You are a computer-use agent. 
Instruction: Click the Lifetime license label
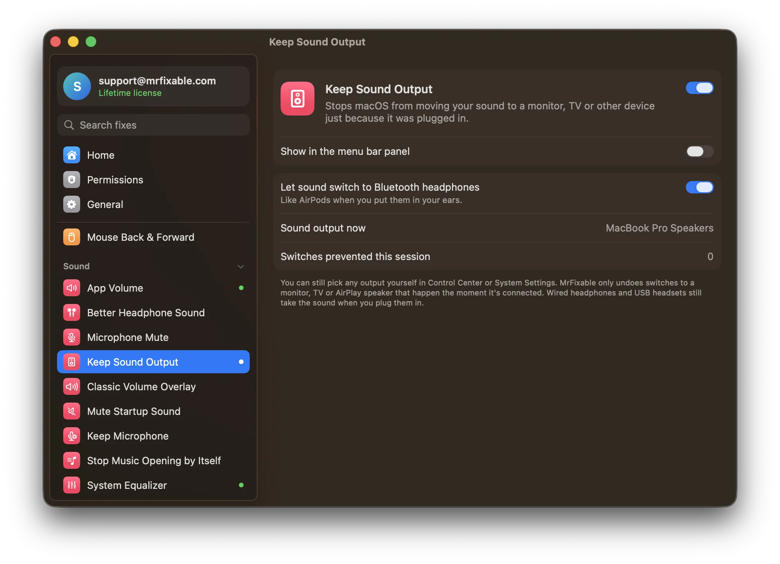[x=130, y=93]
